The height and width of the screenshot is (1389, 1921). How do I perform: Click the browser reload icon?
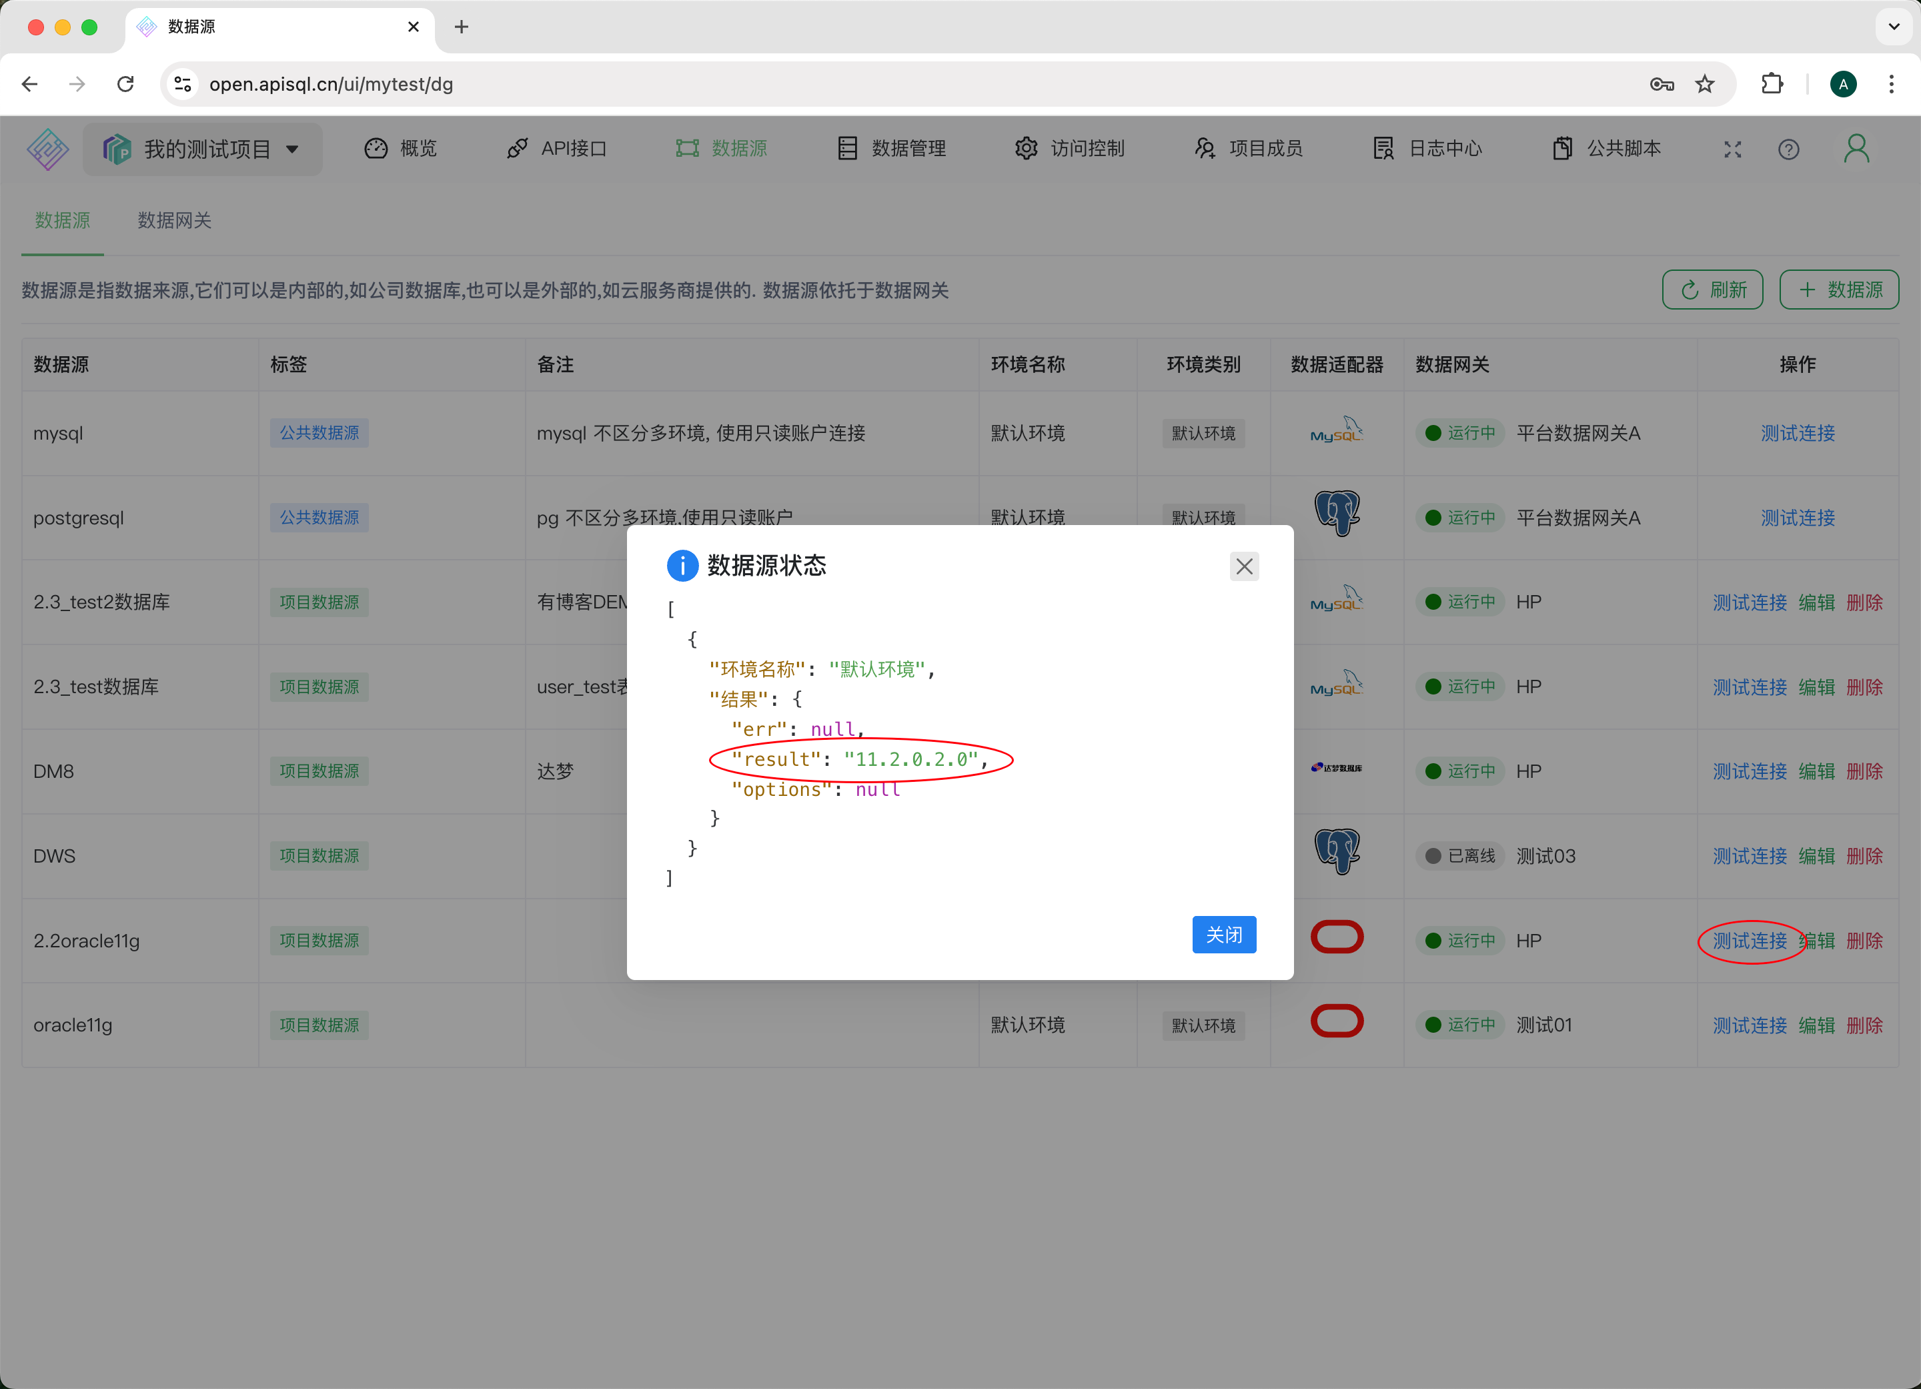[125, 84]
